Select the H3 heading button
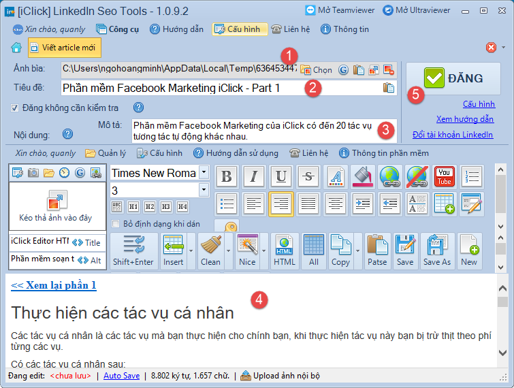Screen dimensions: 514x388 point(166,207)
